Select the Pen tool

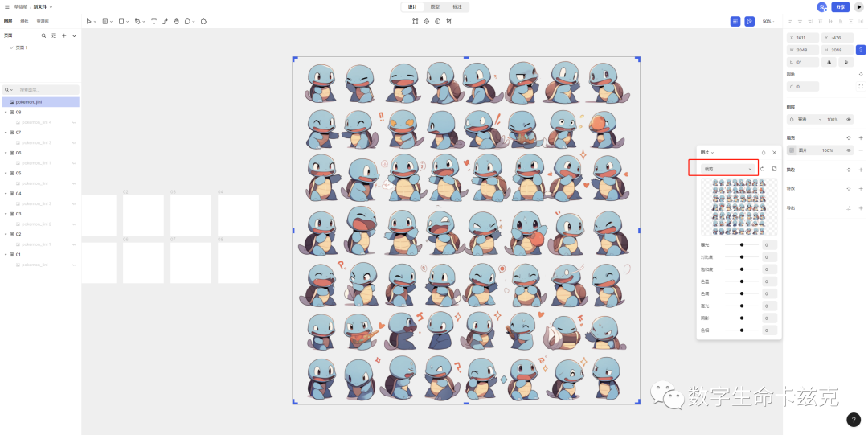tap(137, 21)
